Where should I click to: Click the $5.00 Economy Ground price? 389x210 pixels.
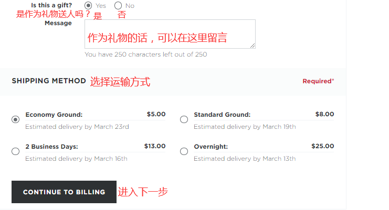click(156, 114)
